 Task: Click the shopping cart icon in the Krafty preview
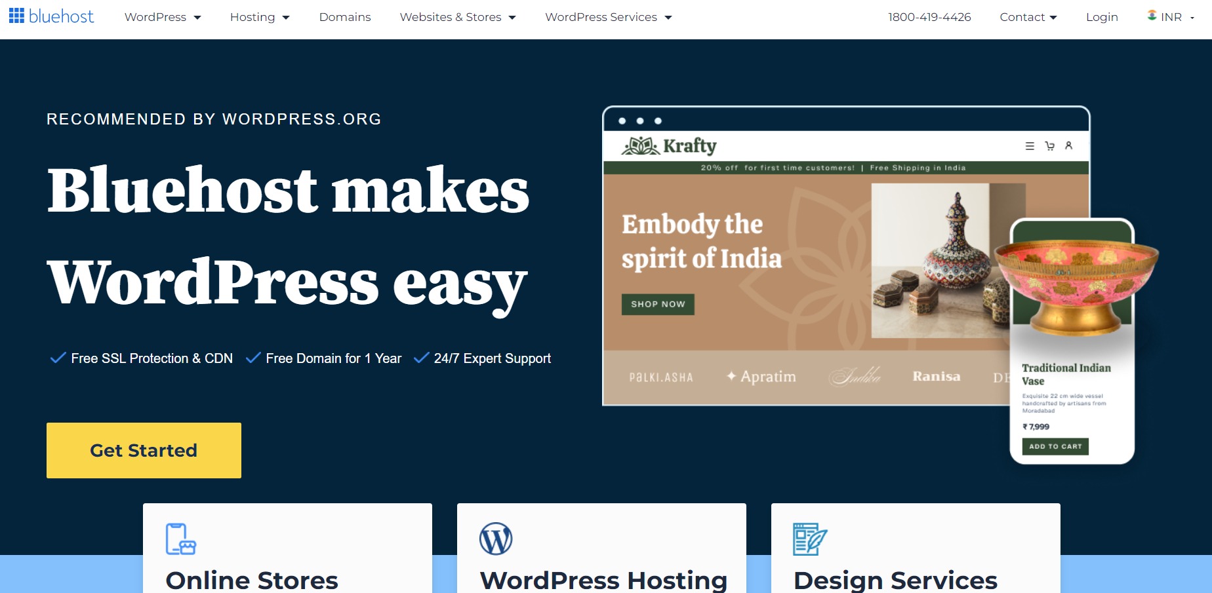point(1050,146)
